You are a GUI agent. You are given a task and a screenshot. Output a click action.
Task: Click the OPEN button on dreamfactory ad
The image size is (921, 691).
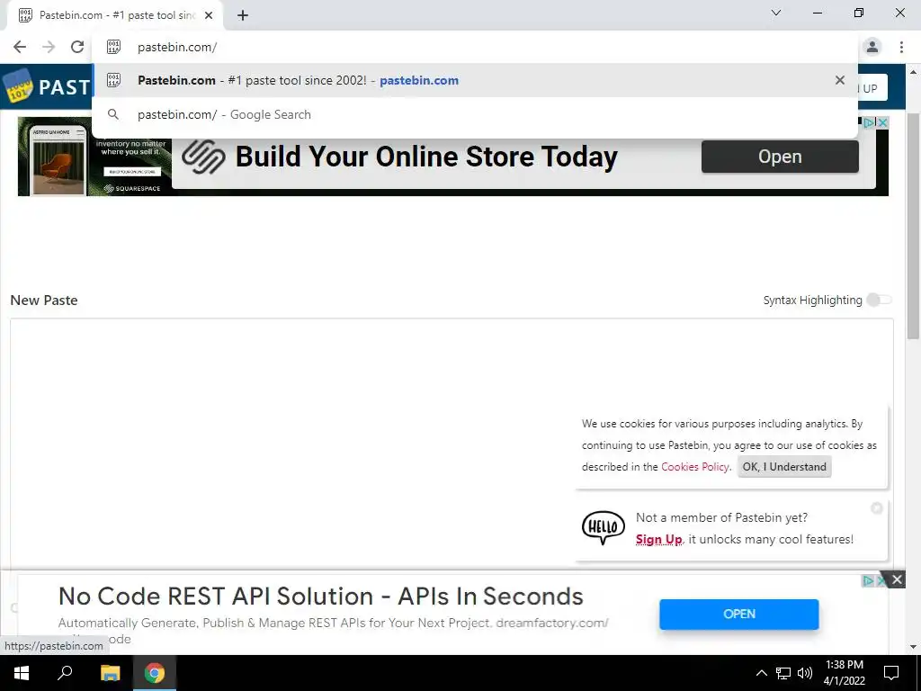739,614
